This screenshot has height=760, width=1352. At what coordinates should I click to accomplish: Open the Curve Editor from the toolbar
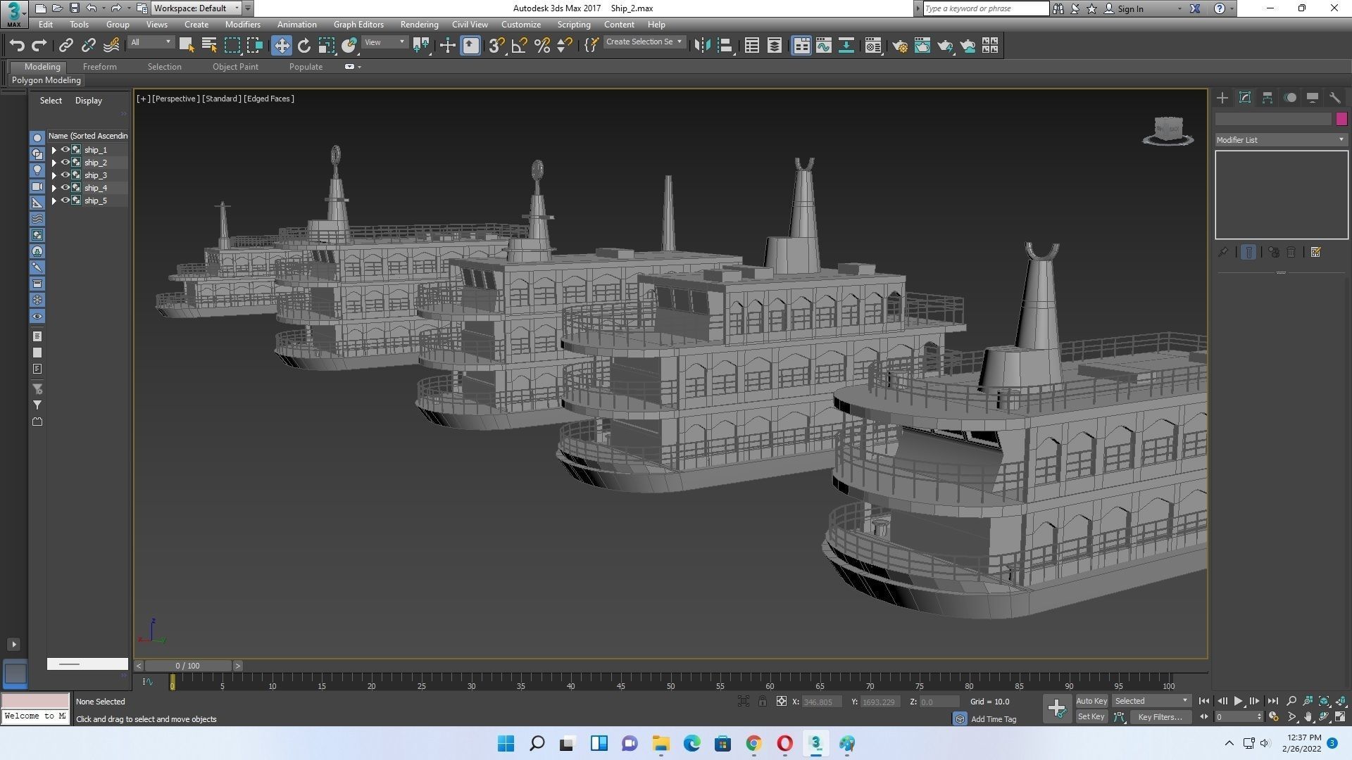(x=824, y=46)
